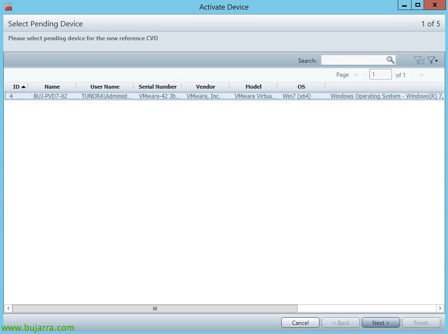Click the Activate Device app icon in the title bar
Viewport: 448px width, 334px height.
[8, 7]
